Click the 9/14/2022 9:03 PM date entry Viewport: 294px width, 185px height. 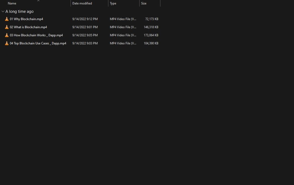click(85, 43)
